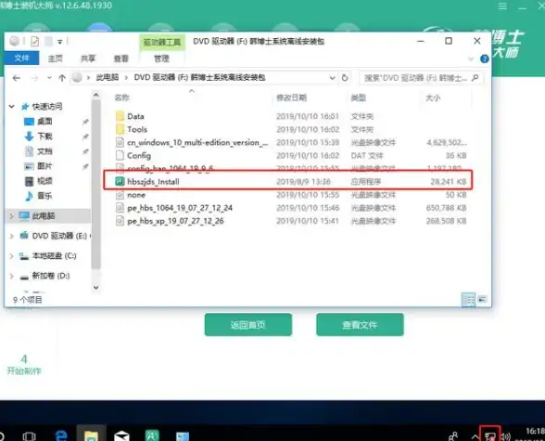545x441 pixels.
Task: Click the back navigation arrow
Action: pos(17,78)
